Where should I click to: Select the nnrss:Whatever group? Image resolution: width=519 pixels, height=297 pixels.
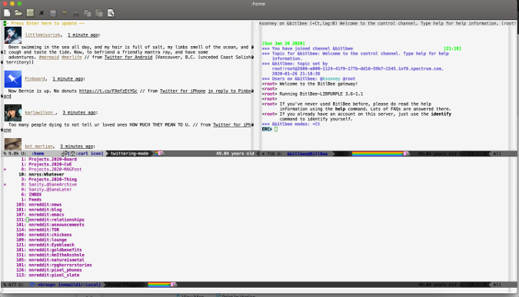(46, 174)
